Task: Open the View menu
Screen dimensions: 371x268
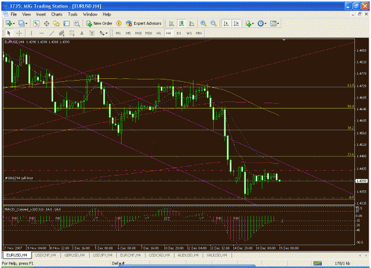Action: point(27,14)
